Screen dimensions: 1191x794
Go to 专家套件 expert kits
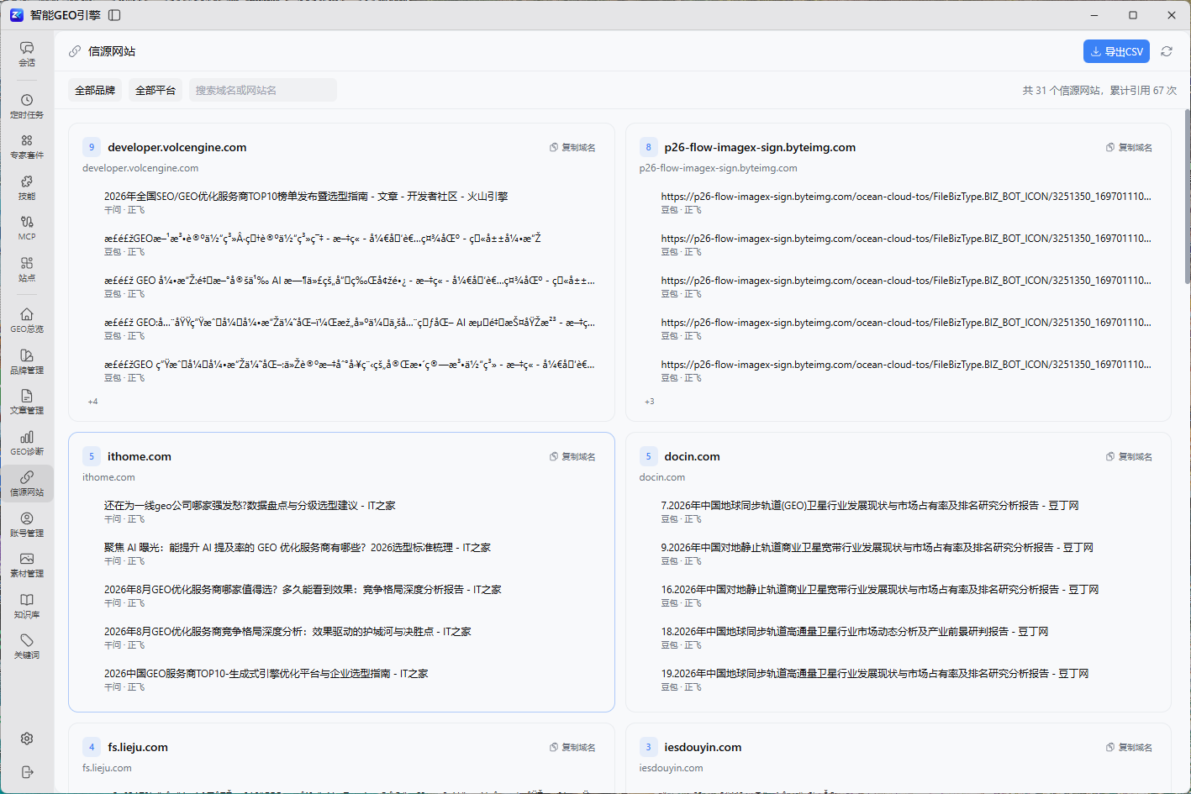coord(27,146)
